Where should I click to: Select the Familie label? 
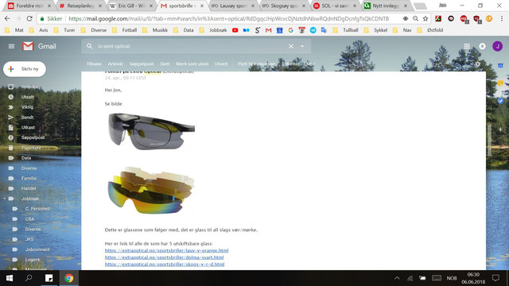(x=29, y=178)
